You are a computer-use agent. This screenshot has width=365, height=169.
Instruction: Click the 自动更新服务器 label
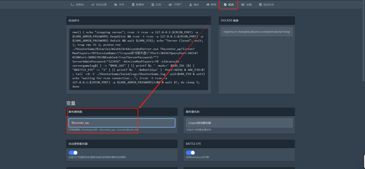coord(78,144)
